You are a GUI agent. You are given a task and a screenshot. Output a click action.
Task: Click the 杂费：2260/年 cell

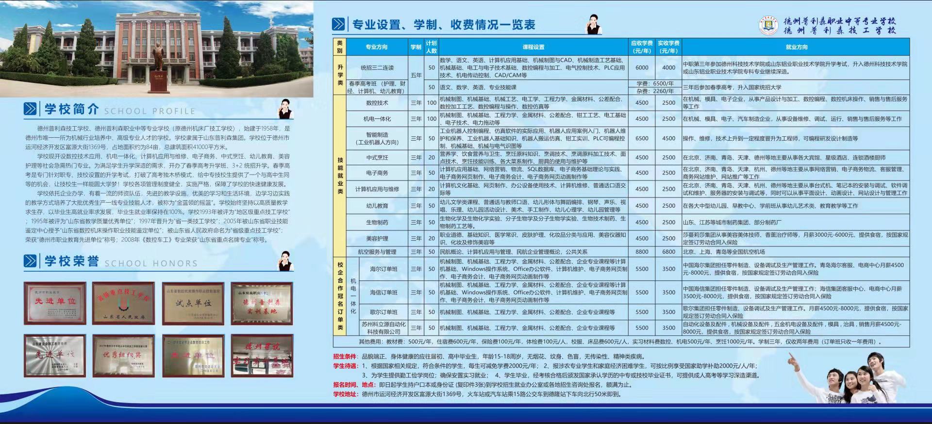point(655,91)
